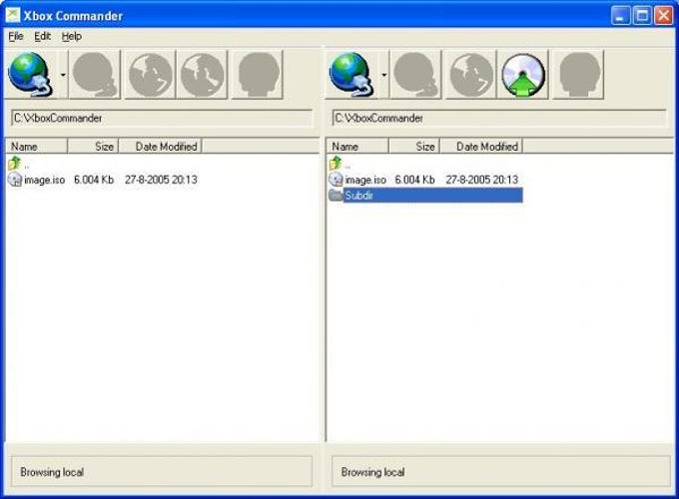Click the right pane connect globe icon
This screenshot has width=679, height=499.
[351, 75]
